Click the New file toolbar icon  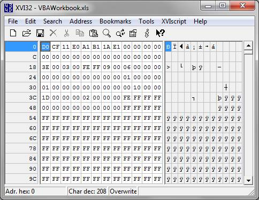click(13, 33)
